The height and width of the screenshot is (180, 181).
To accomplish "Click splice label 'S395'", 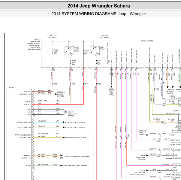I will click(x=99, y=84).
